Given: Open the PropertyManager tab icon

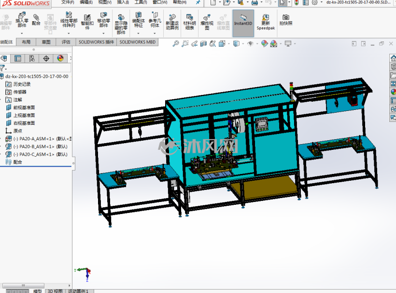Looking at the screenshot, I should [18, 59].
